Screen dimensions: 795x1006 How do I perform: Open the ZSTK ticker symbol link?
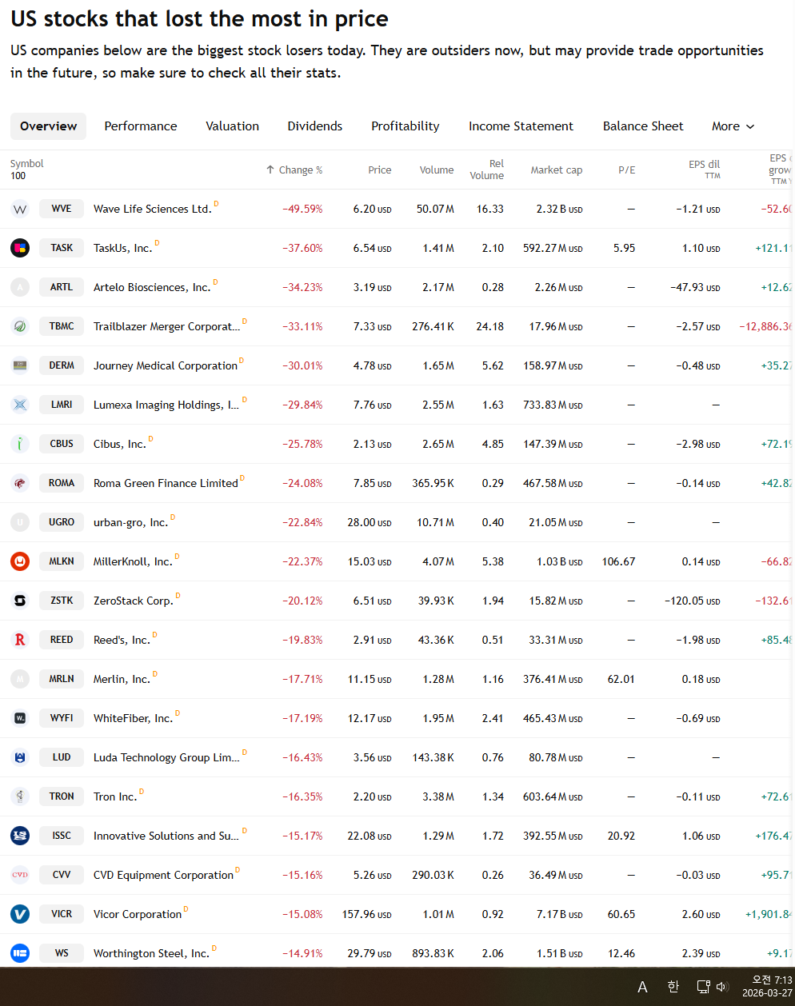[62, 601]
